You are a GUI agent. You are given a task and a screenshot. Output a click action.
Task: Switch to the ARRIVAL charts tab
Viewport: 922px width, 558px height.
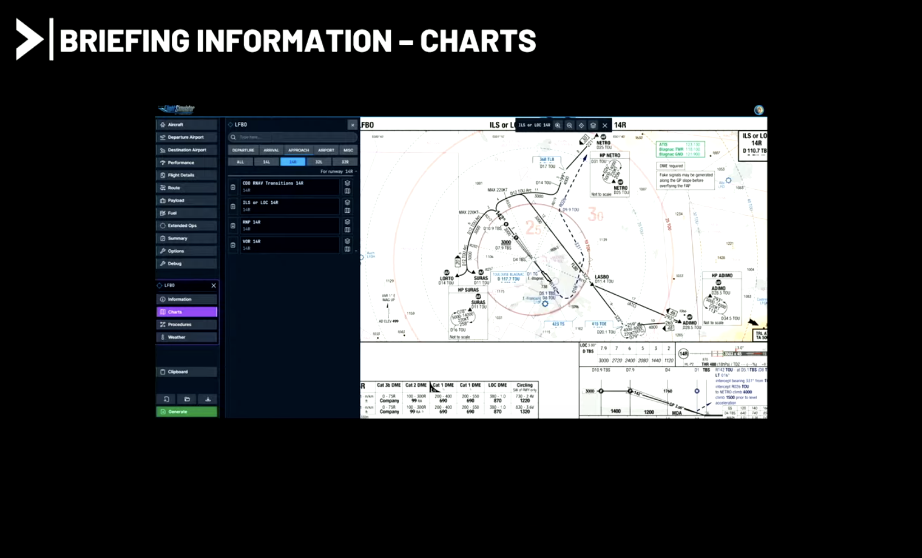pyautogui.click(x=271, y=150)
